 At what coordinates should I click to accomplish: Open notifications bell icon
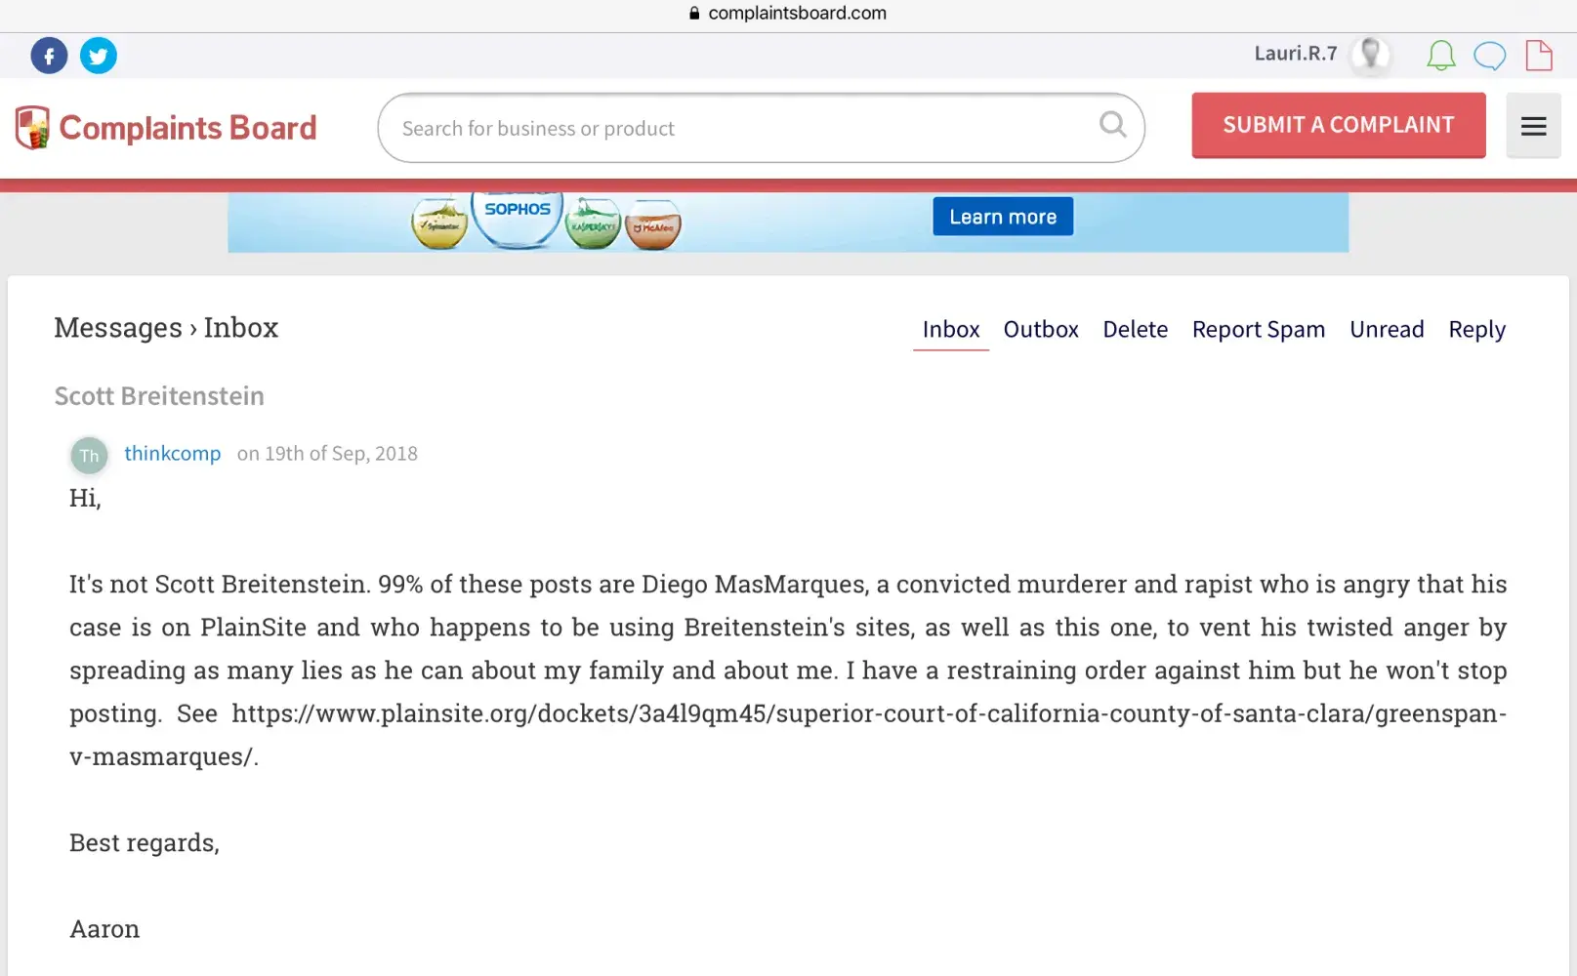point(1440,56)
